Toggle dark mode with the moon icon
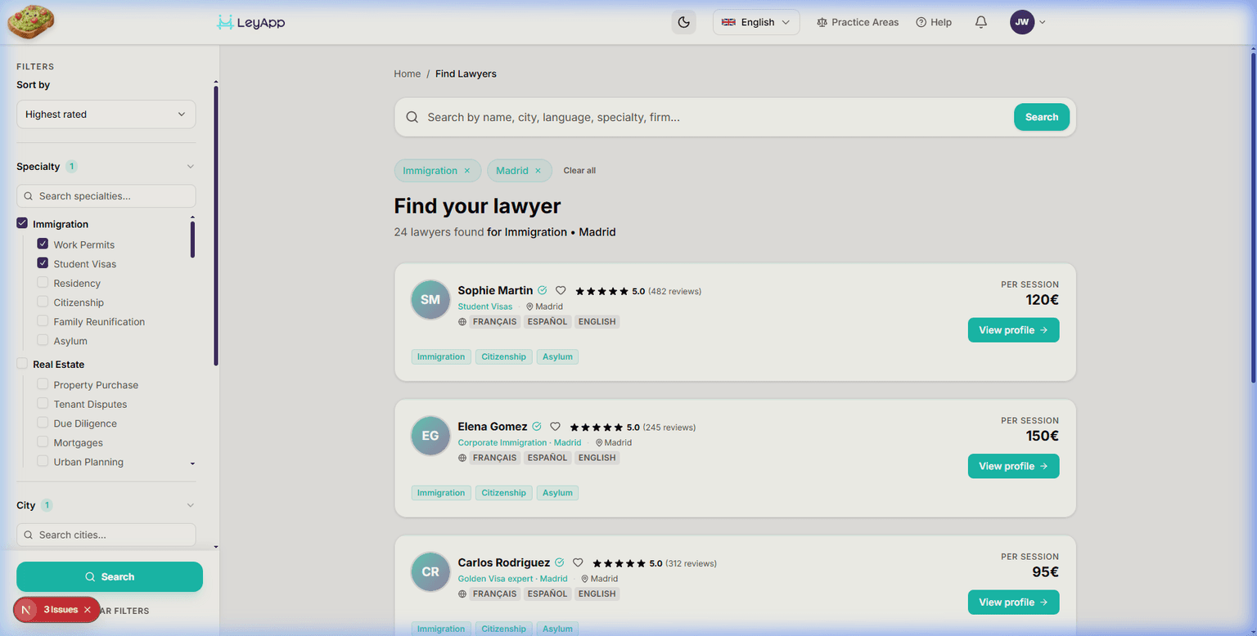This screenshot has height=636, width=1257. tap(684, 22)
